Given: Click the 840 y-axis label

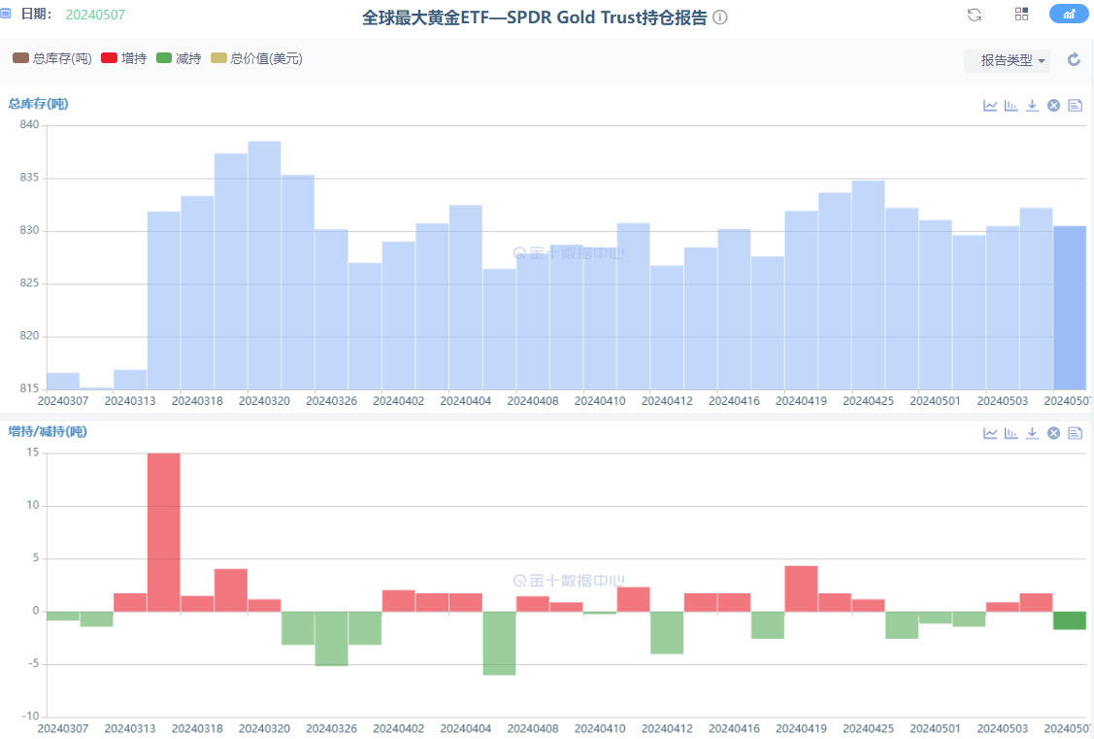Looking at the screenshot, I should (x=29, y=125).
